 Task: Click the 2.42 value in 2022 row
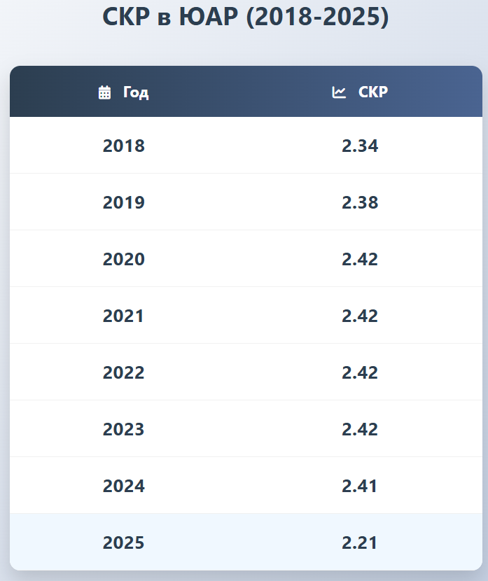[x=360, y=372]
